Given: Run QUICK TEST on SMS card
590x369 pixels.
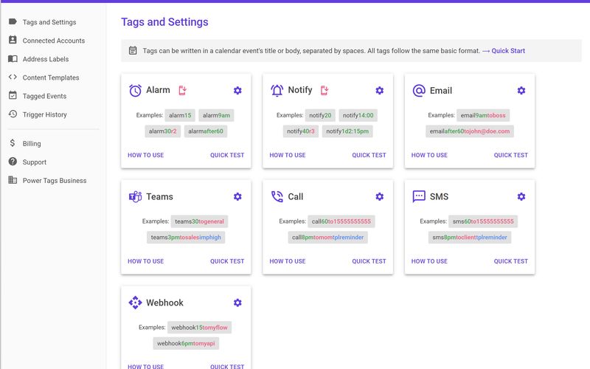Looking at the screenshot, I should click(511, 261).
